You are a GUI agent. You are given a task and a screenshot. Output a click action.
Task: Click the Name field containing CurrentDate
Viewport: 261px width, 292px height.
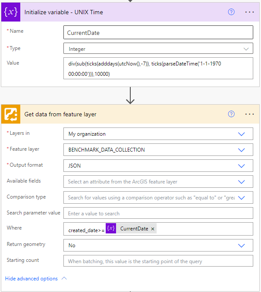[x=158, y=33]
